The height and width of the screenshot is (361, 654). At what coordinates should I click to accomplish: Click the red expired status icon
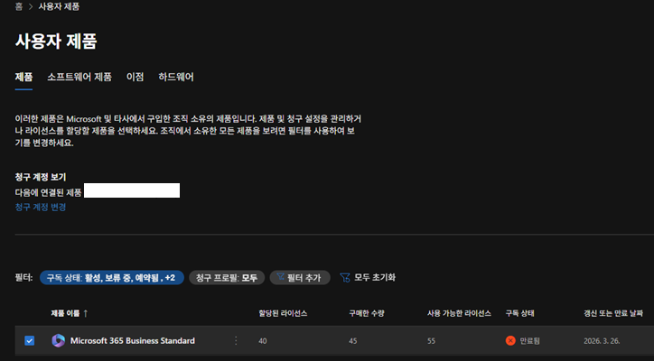(510, 340)
